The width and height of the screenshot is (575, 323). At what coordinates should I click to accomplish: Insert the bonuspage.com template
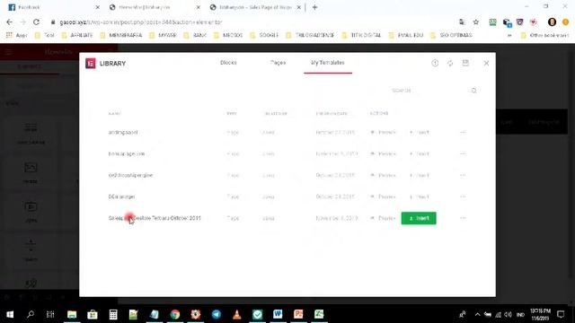pos(420,153)
